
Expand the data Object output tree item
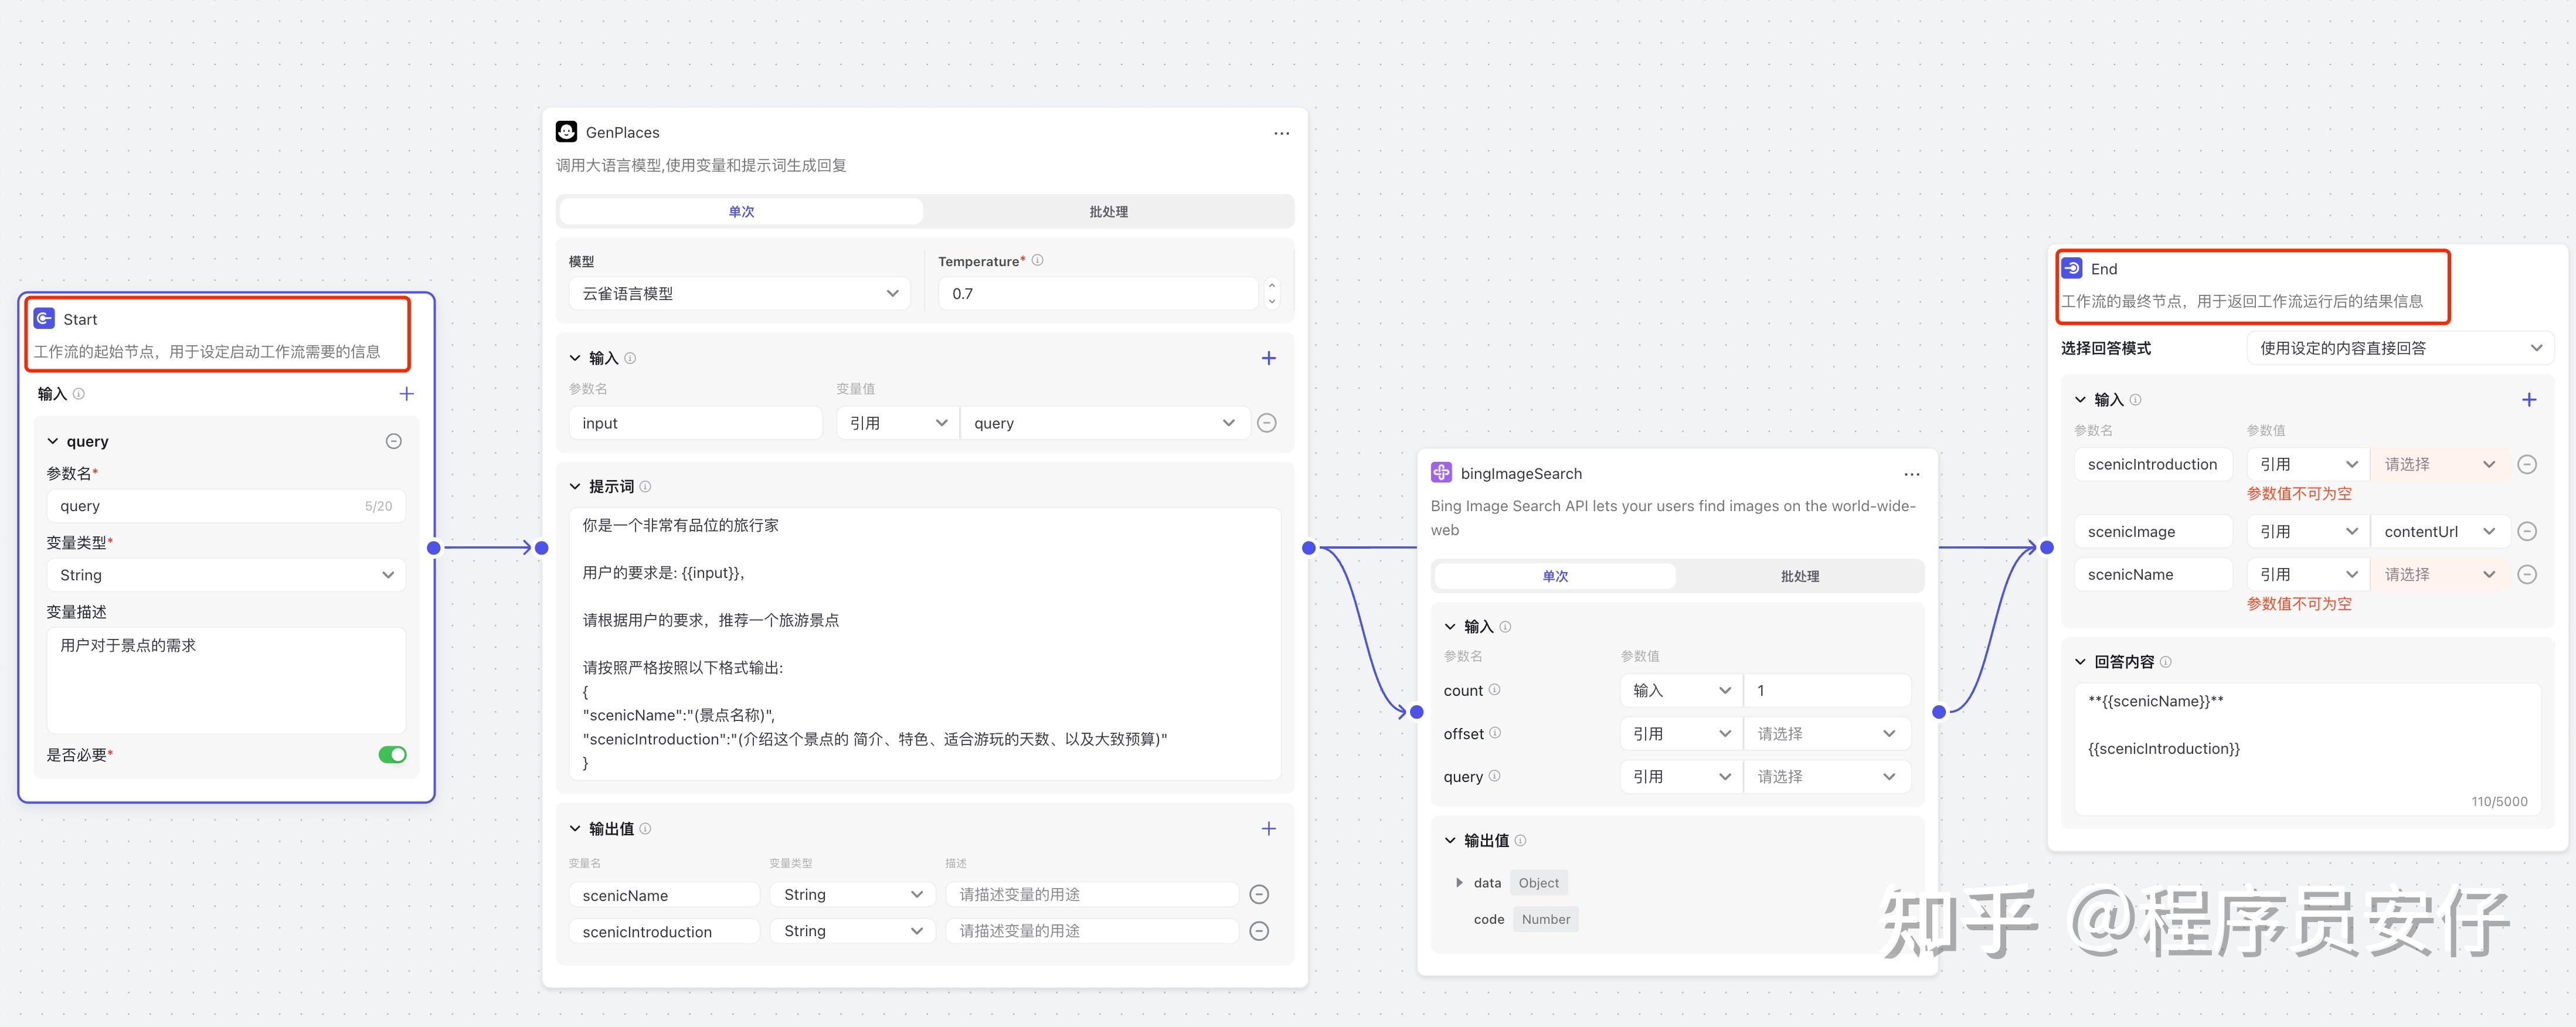[x=1459, y=883]
